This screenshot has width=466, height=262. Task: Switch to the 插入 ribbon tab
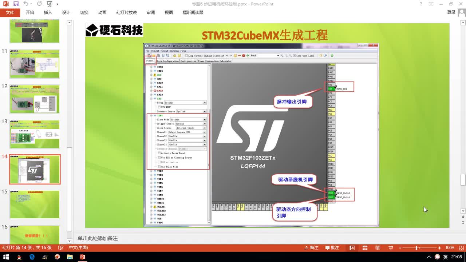click(48, 12)
